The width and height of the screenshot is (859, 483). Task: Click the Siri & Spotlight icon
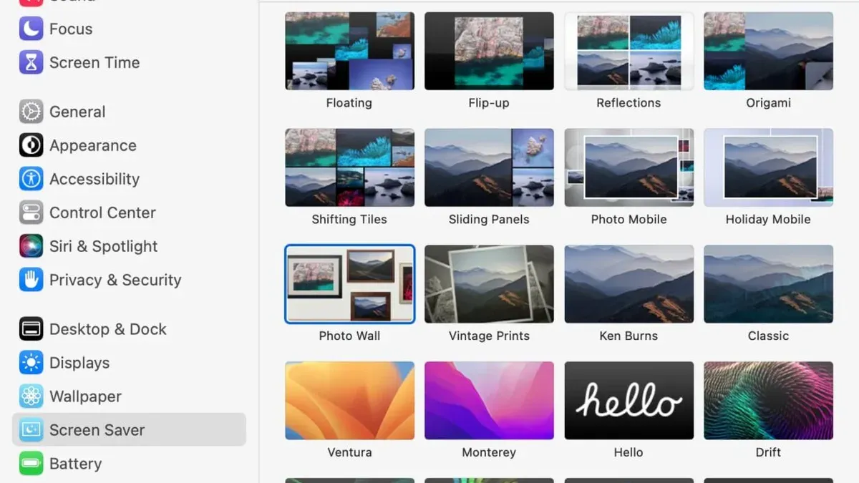point(31,246)
